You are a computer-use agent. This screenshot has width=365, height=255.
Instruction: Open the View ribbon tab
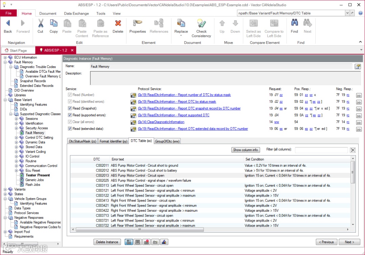point(117,14)
